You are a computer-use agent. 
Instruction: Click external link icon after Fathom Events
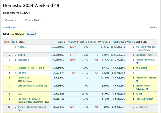point(152,99)
